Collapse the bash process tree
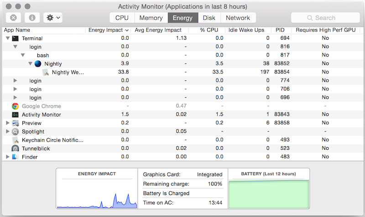The height and width of the screenshot is (217, 365). tap(23, 56)
